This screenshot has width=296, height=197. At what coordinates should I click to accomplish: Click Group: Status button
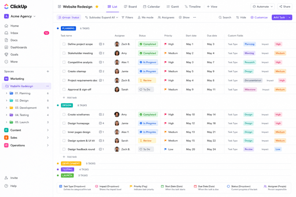[69, 17]
